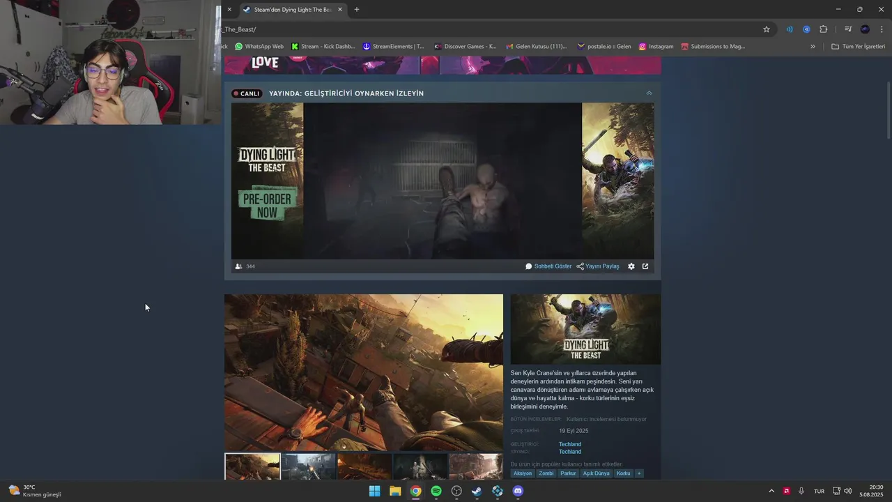Viewport: 892px width, 502px height.
Task: Open Discord from the taskbar
Action: tap(518, 491)
